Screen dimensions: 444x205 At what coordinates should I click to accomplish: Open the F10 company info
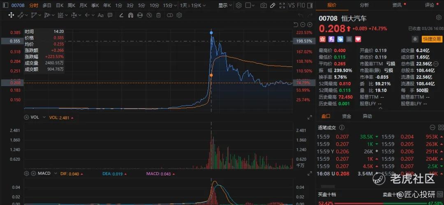tap(301, 5)
